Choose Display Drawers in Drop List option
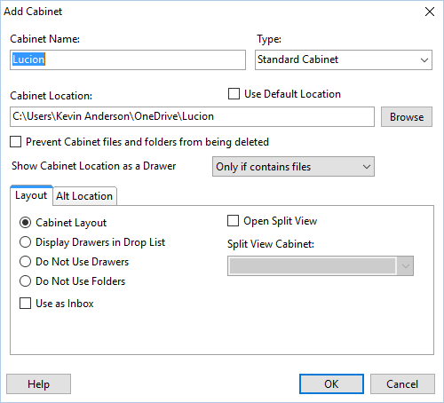Image resolution: width=444 pixels, height=403 pixels. click(25, 242)
